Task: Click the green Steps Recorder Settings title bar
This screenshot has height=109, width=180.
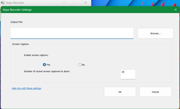Action: pyautogui.click(x=90, y=10)
